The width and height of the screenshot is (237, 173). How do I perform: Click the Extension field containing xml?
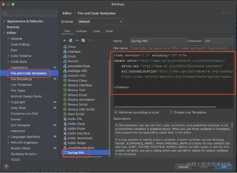click(x=218, y=41)
